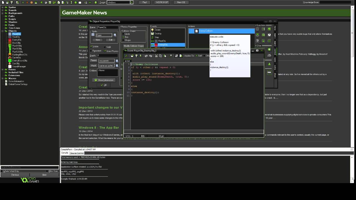Switch to the Compile tab
This screenshot has width=356, height=200.
click(65, 153)
